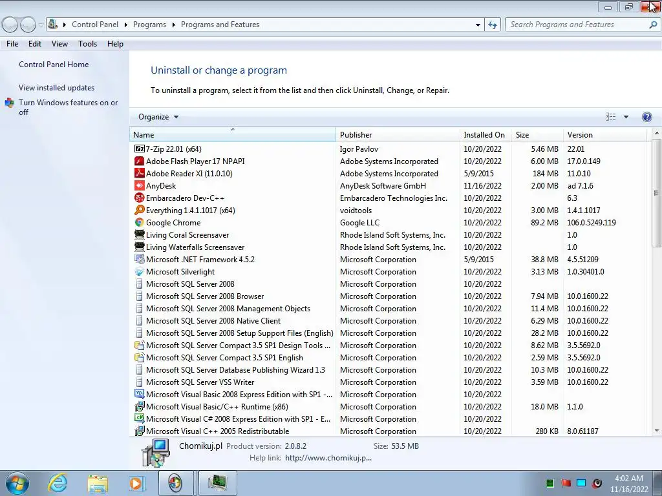Click the 7-Zip 22.01 program icon
Image resolution: width=662 pixels, height=496 pixels.
point(140,149)
